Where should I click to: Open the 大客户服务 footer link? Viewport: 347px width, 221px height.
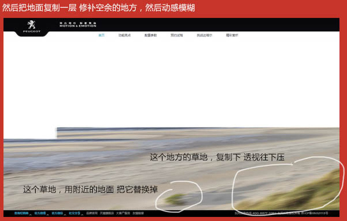point(123,213)
